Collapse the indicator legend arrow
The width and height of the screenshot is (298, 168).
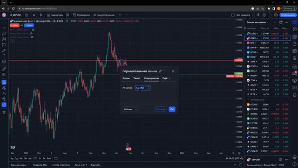click(x=12, y=41)
